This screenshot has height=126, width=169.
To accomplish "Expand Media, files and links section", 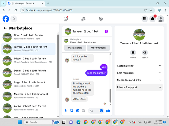I will pos(139,80).
